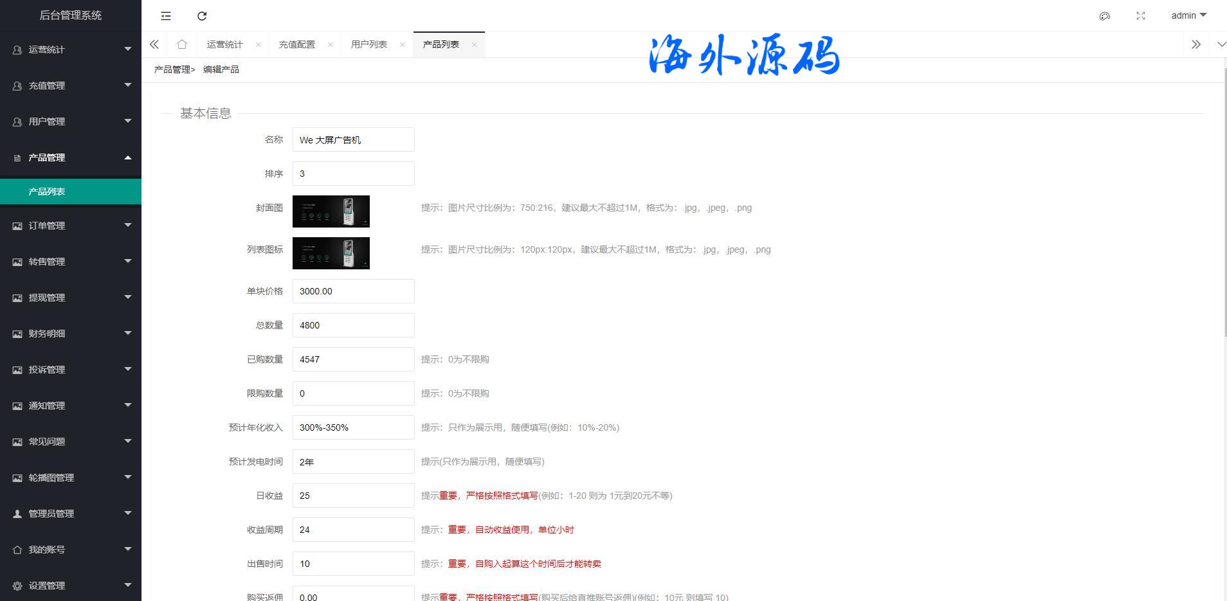Click the 封面图 cover image thumbnail
Viewport: 1227px width, 601px height.
tap(331, 211)
